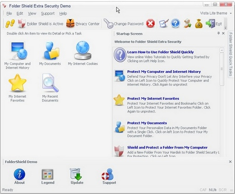Click computer globe icon beside Protect My Computer
Image resolution: width=235 pixels, height=194 pixels.
(x=120, y=76)
